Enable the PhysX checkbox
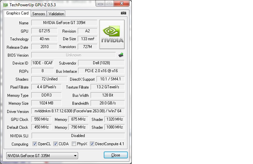 click(x=74, y=144)
